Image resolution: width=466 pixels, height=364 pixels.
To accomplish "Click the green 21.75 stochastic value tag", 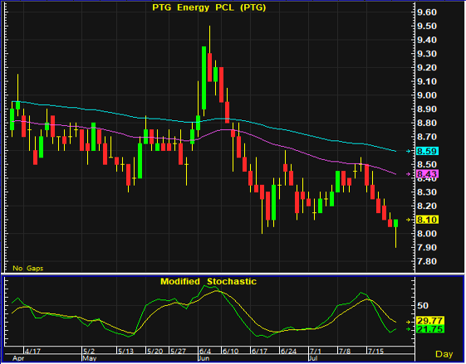I will coord(430,329).
